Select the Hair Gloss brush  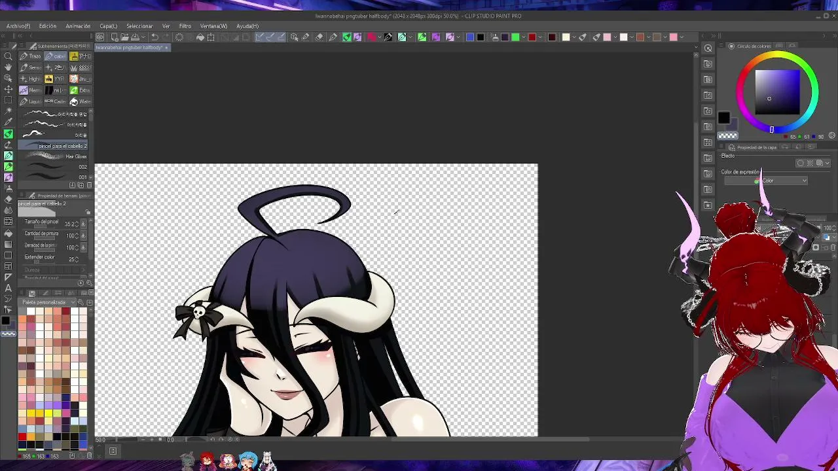coord(53,156)
